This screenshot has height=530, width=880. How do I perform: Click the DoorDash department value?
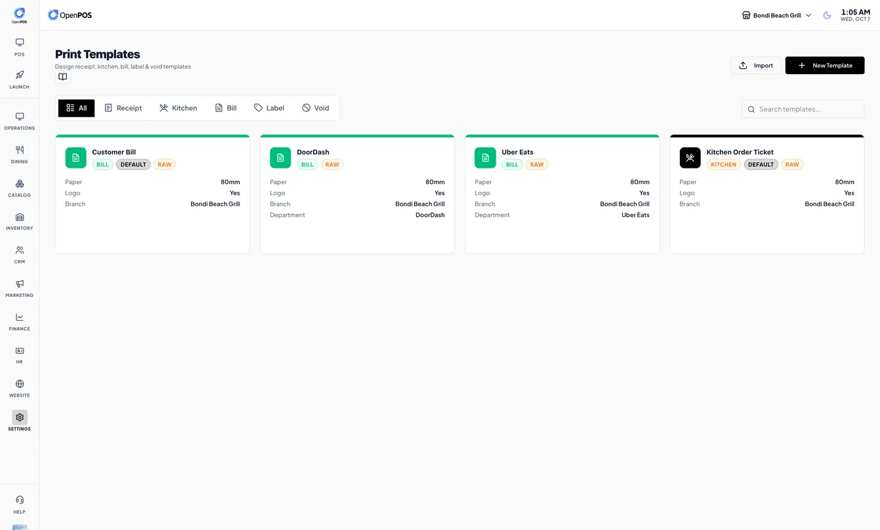[x=430, y=215]
